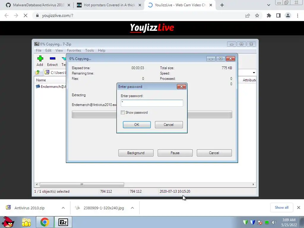Click the 7-Zip Add toolbar icon

coord(40,58)
